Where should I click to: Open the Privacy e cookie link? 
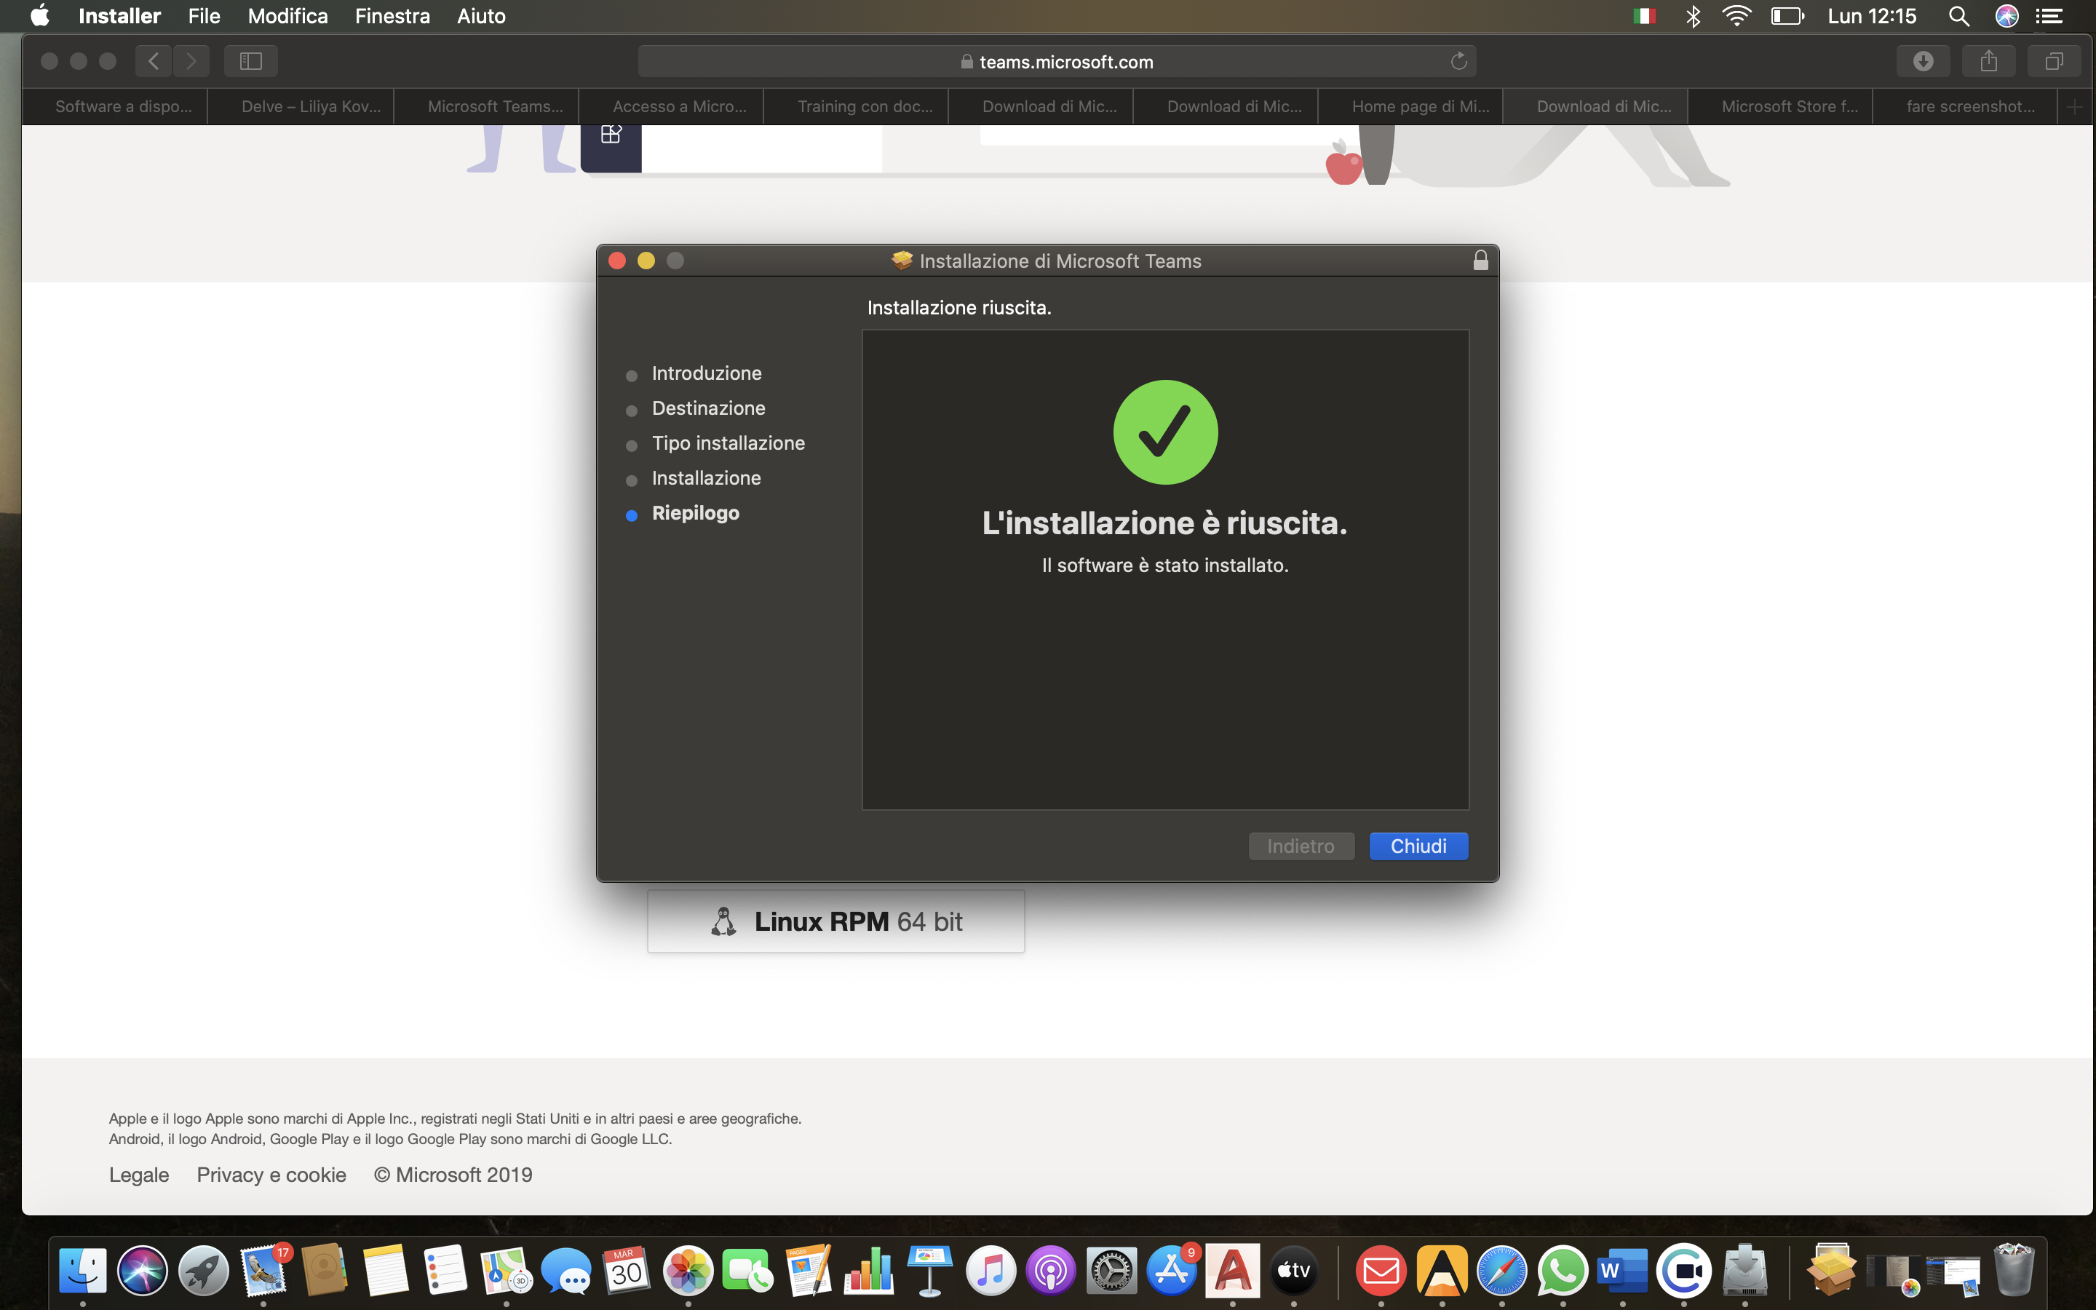271,1175
